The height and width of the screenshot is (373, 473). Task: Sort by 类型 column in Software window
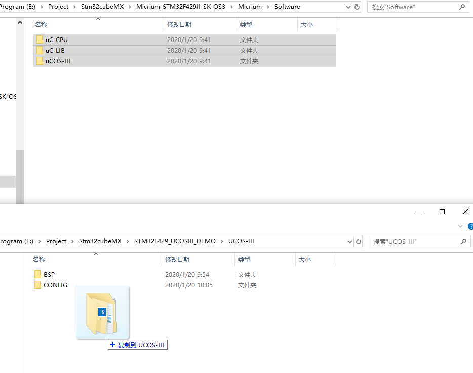(x=267, y=25)
